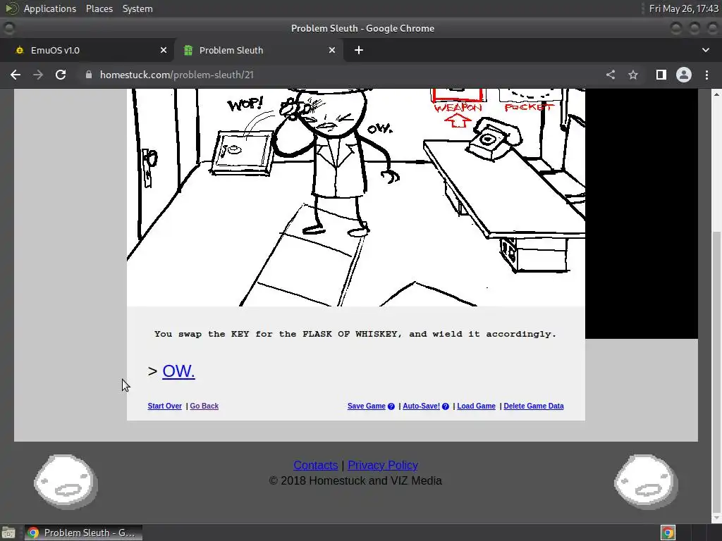The height and width of the screenshot is (541, 722).
Task: Open help icon next to Save Game
Action: click(x=391, y=406)
